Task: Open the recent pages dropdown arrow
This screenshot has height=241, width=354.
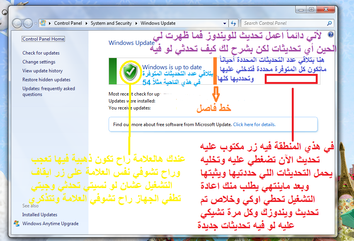Action: click(x=36, y=24)
